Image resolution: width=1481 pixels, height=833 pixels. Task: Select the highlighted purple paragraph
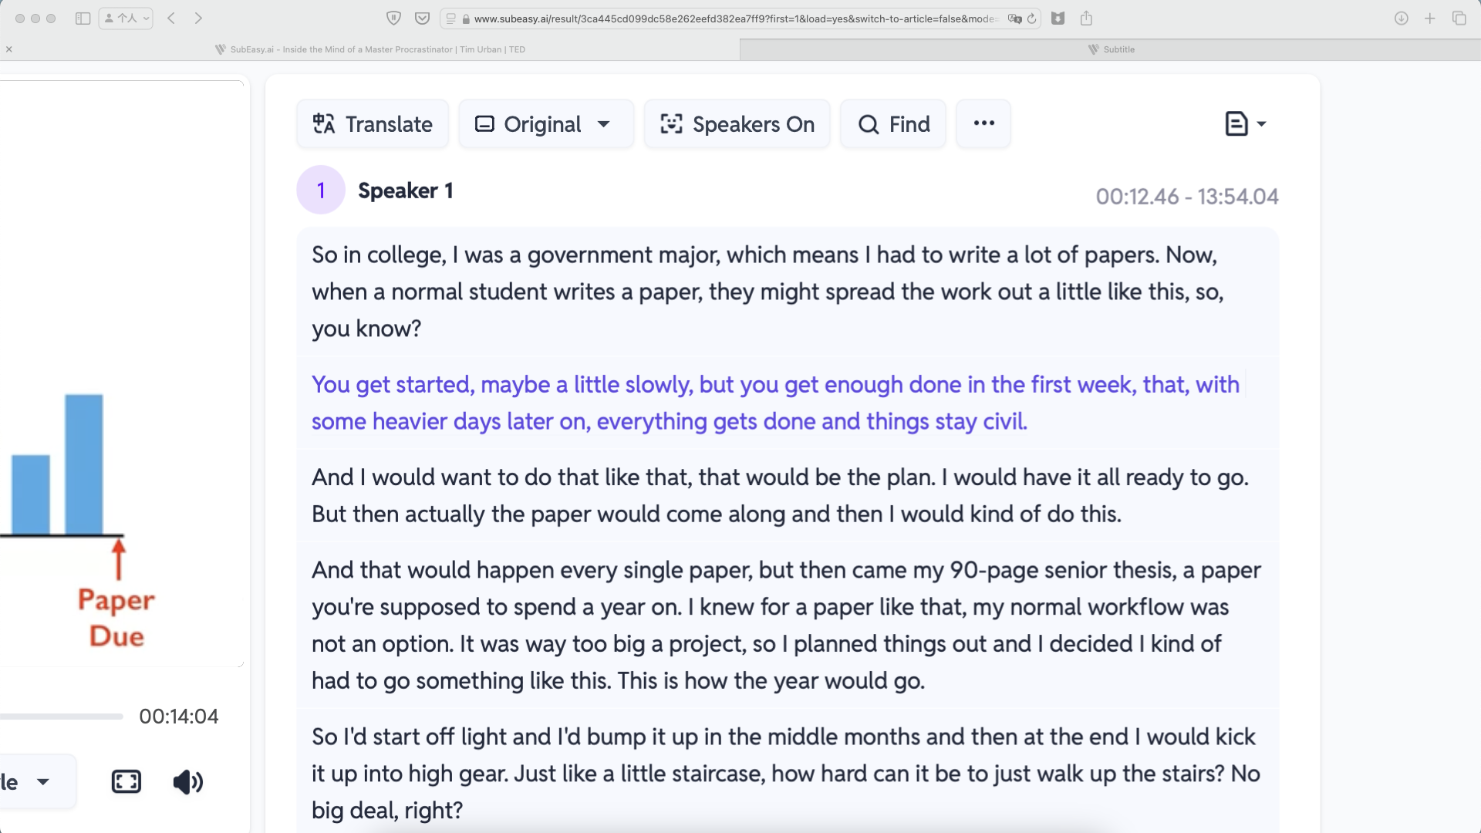pos(771,403)
